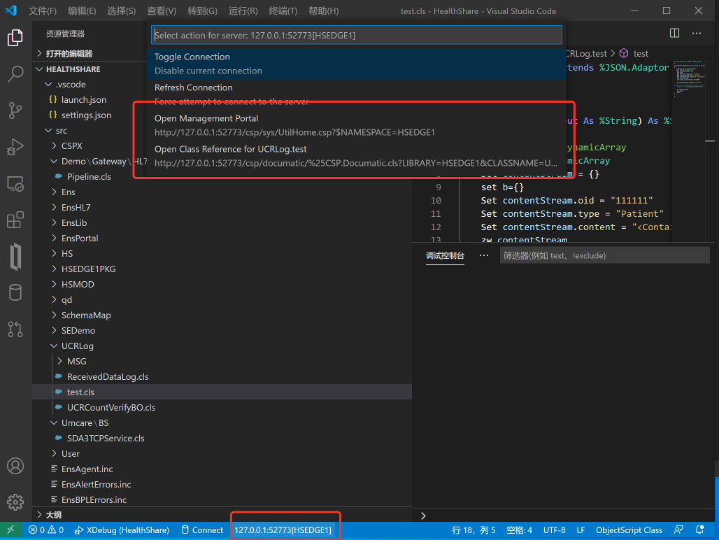This screenshot has width=719, height=540.
Task: Select Refresh Connection action
Action: point(357,94)
